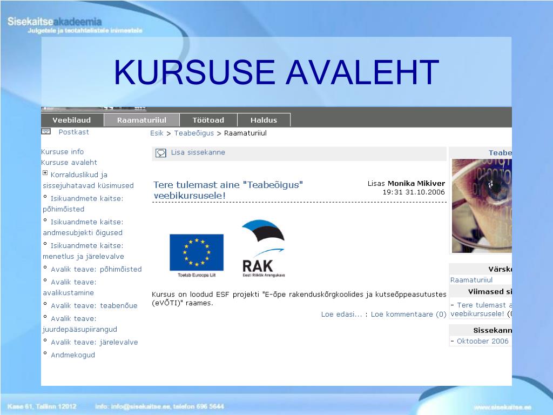
Task: Open the Töötoad tab
Action: (208, 120)
